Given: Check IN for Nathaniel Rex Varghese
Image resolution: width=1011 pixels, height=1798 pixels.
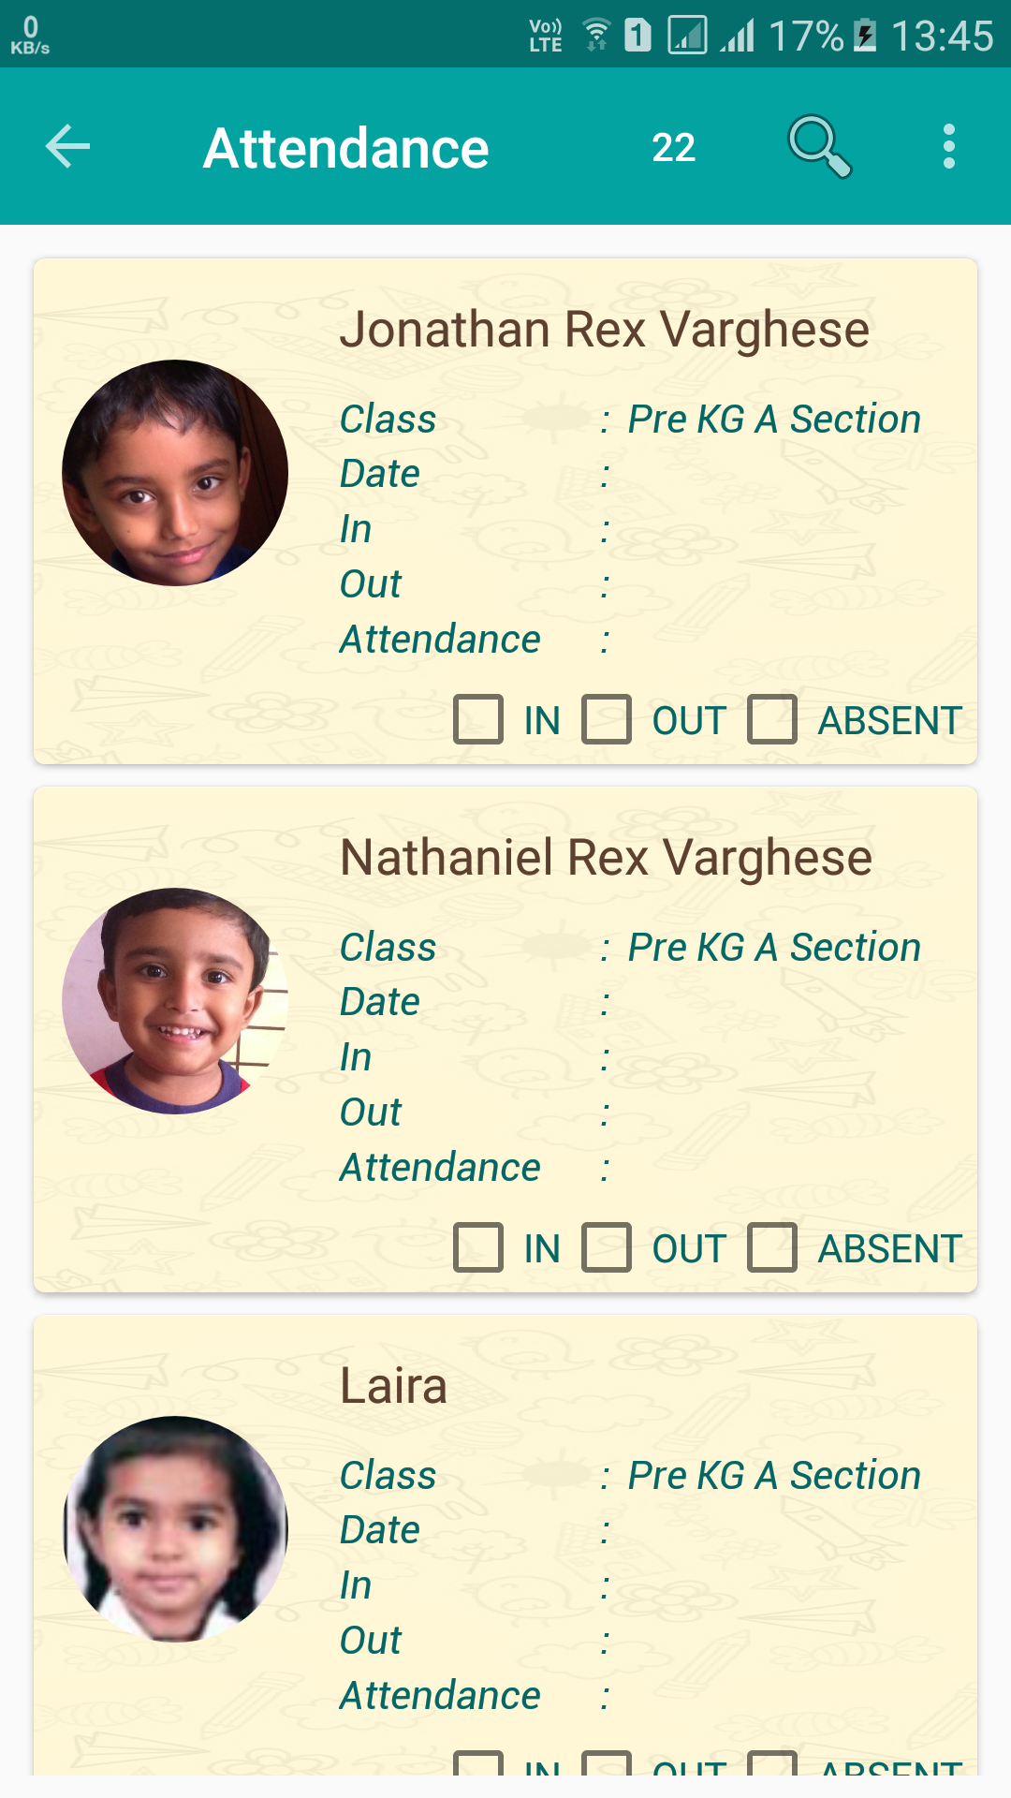Looking at the screenshot, I should pos(478,1247).
